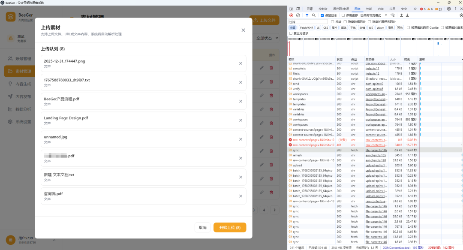Toggle the device toolbar icon
This screenshot has height=250, width=463.
pyautogui.click(x=298, y=9)
